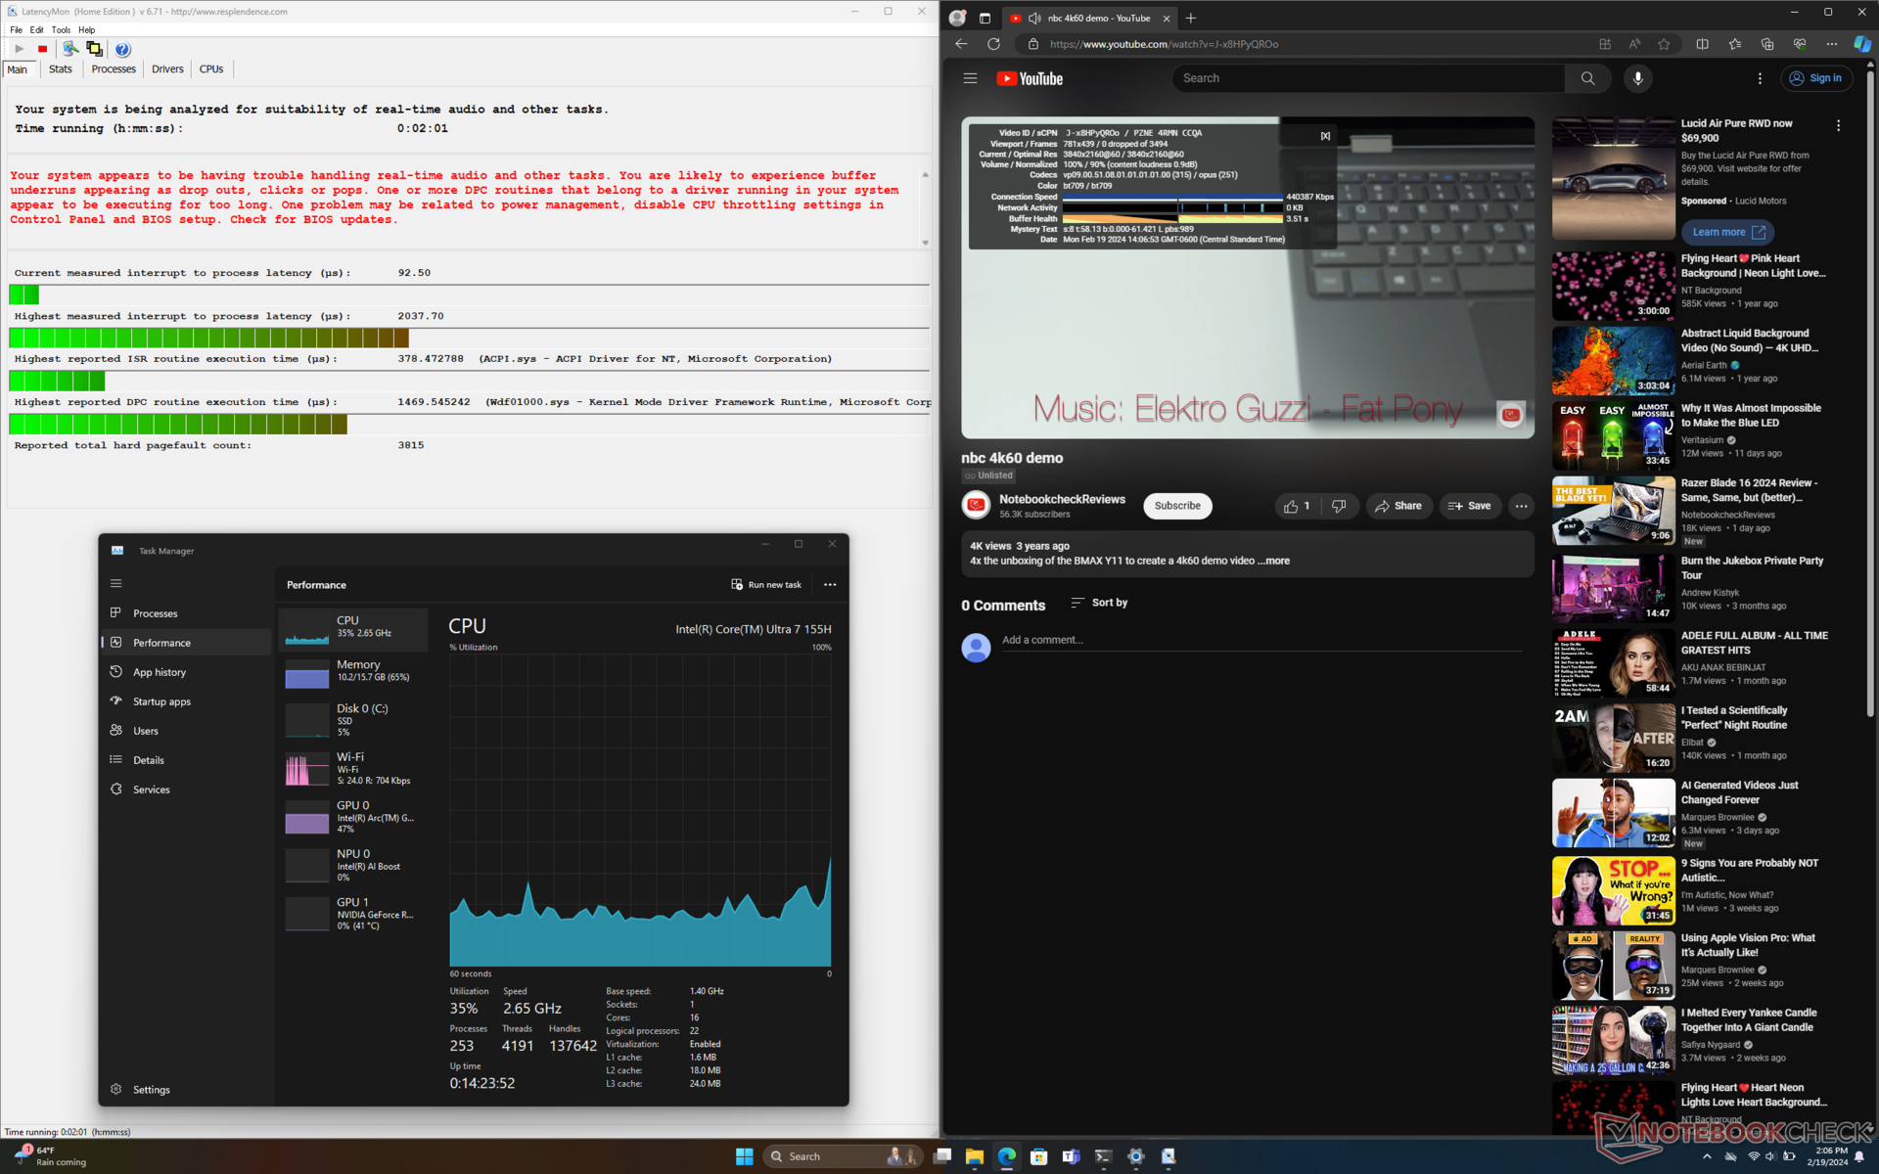Open YouTube settings three-dot menu

tap(1760, 78)
